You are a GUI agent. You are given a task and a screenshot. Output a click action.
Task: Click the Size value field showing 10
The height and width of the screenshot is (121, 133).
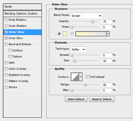(107, 61)
